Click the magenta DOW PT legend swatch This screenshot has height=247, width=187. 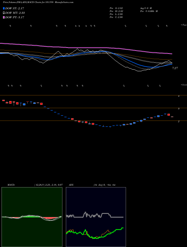pos(4,17)
